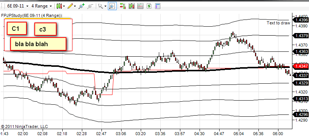Click the 03:35 time axis label
The height and width of the screenshot is (137, 309).
pos(160,134)
